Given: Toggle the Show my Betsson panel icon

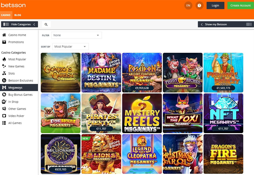Looking at the screenshot, I should point(249,24).
